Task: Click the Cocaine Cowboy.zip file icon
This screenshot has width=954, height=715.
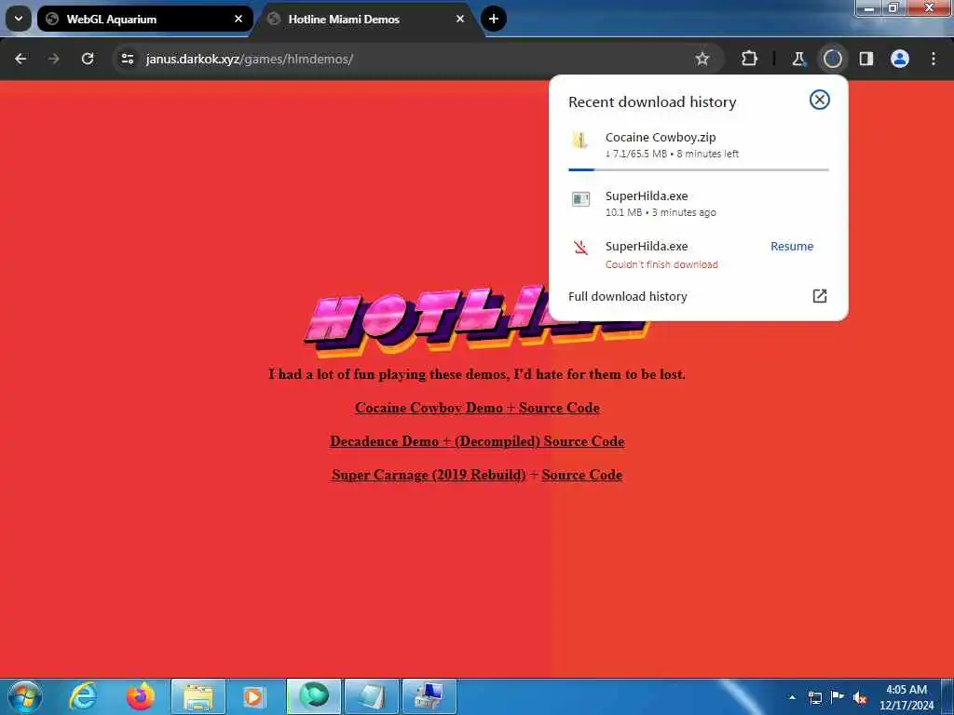Action: [579, 140]
